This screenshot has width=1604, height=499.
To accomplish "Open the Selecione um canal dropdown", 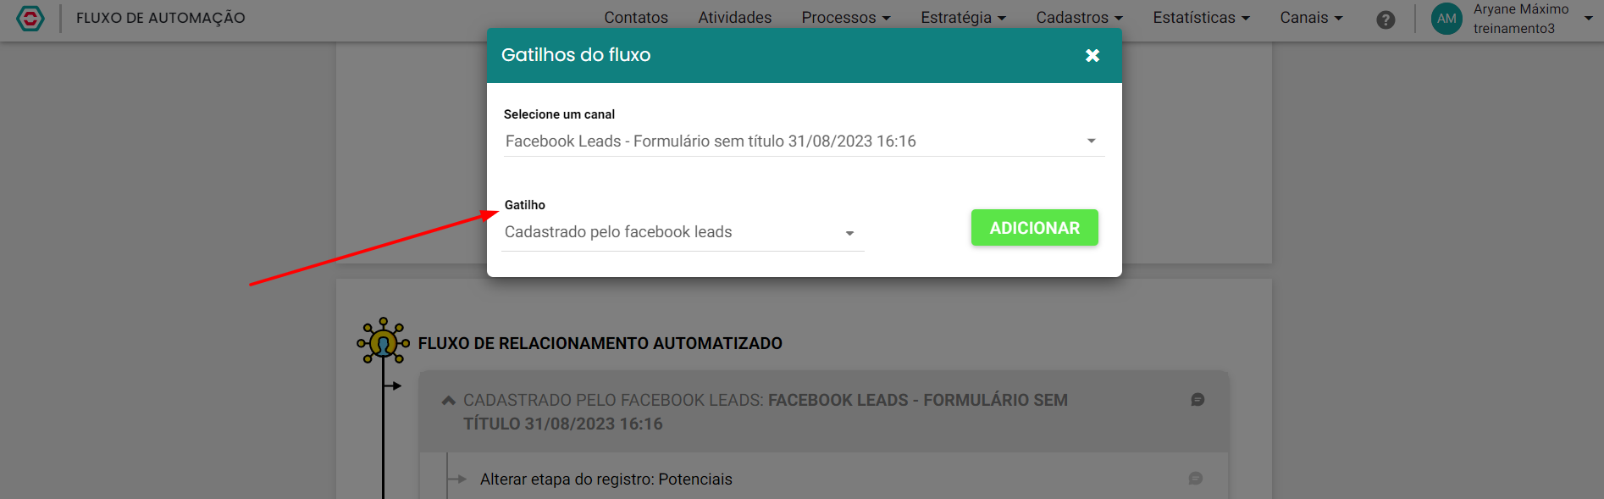I will point(804,141).
